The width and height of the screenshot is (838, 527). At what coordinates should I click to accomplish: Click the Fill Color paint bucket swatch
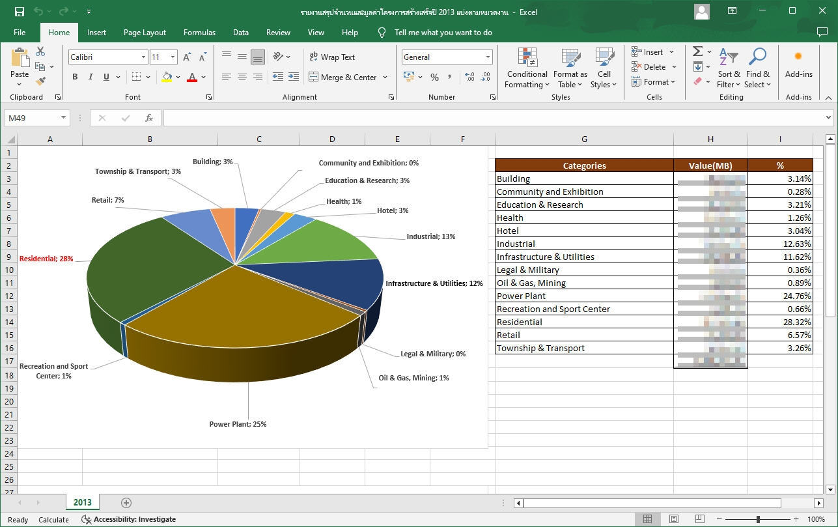[x=167, y=77]
